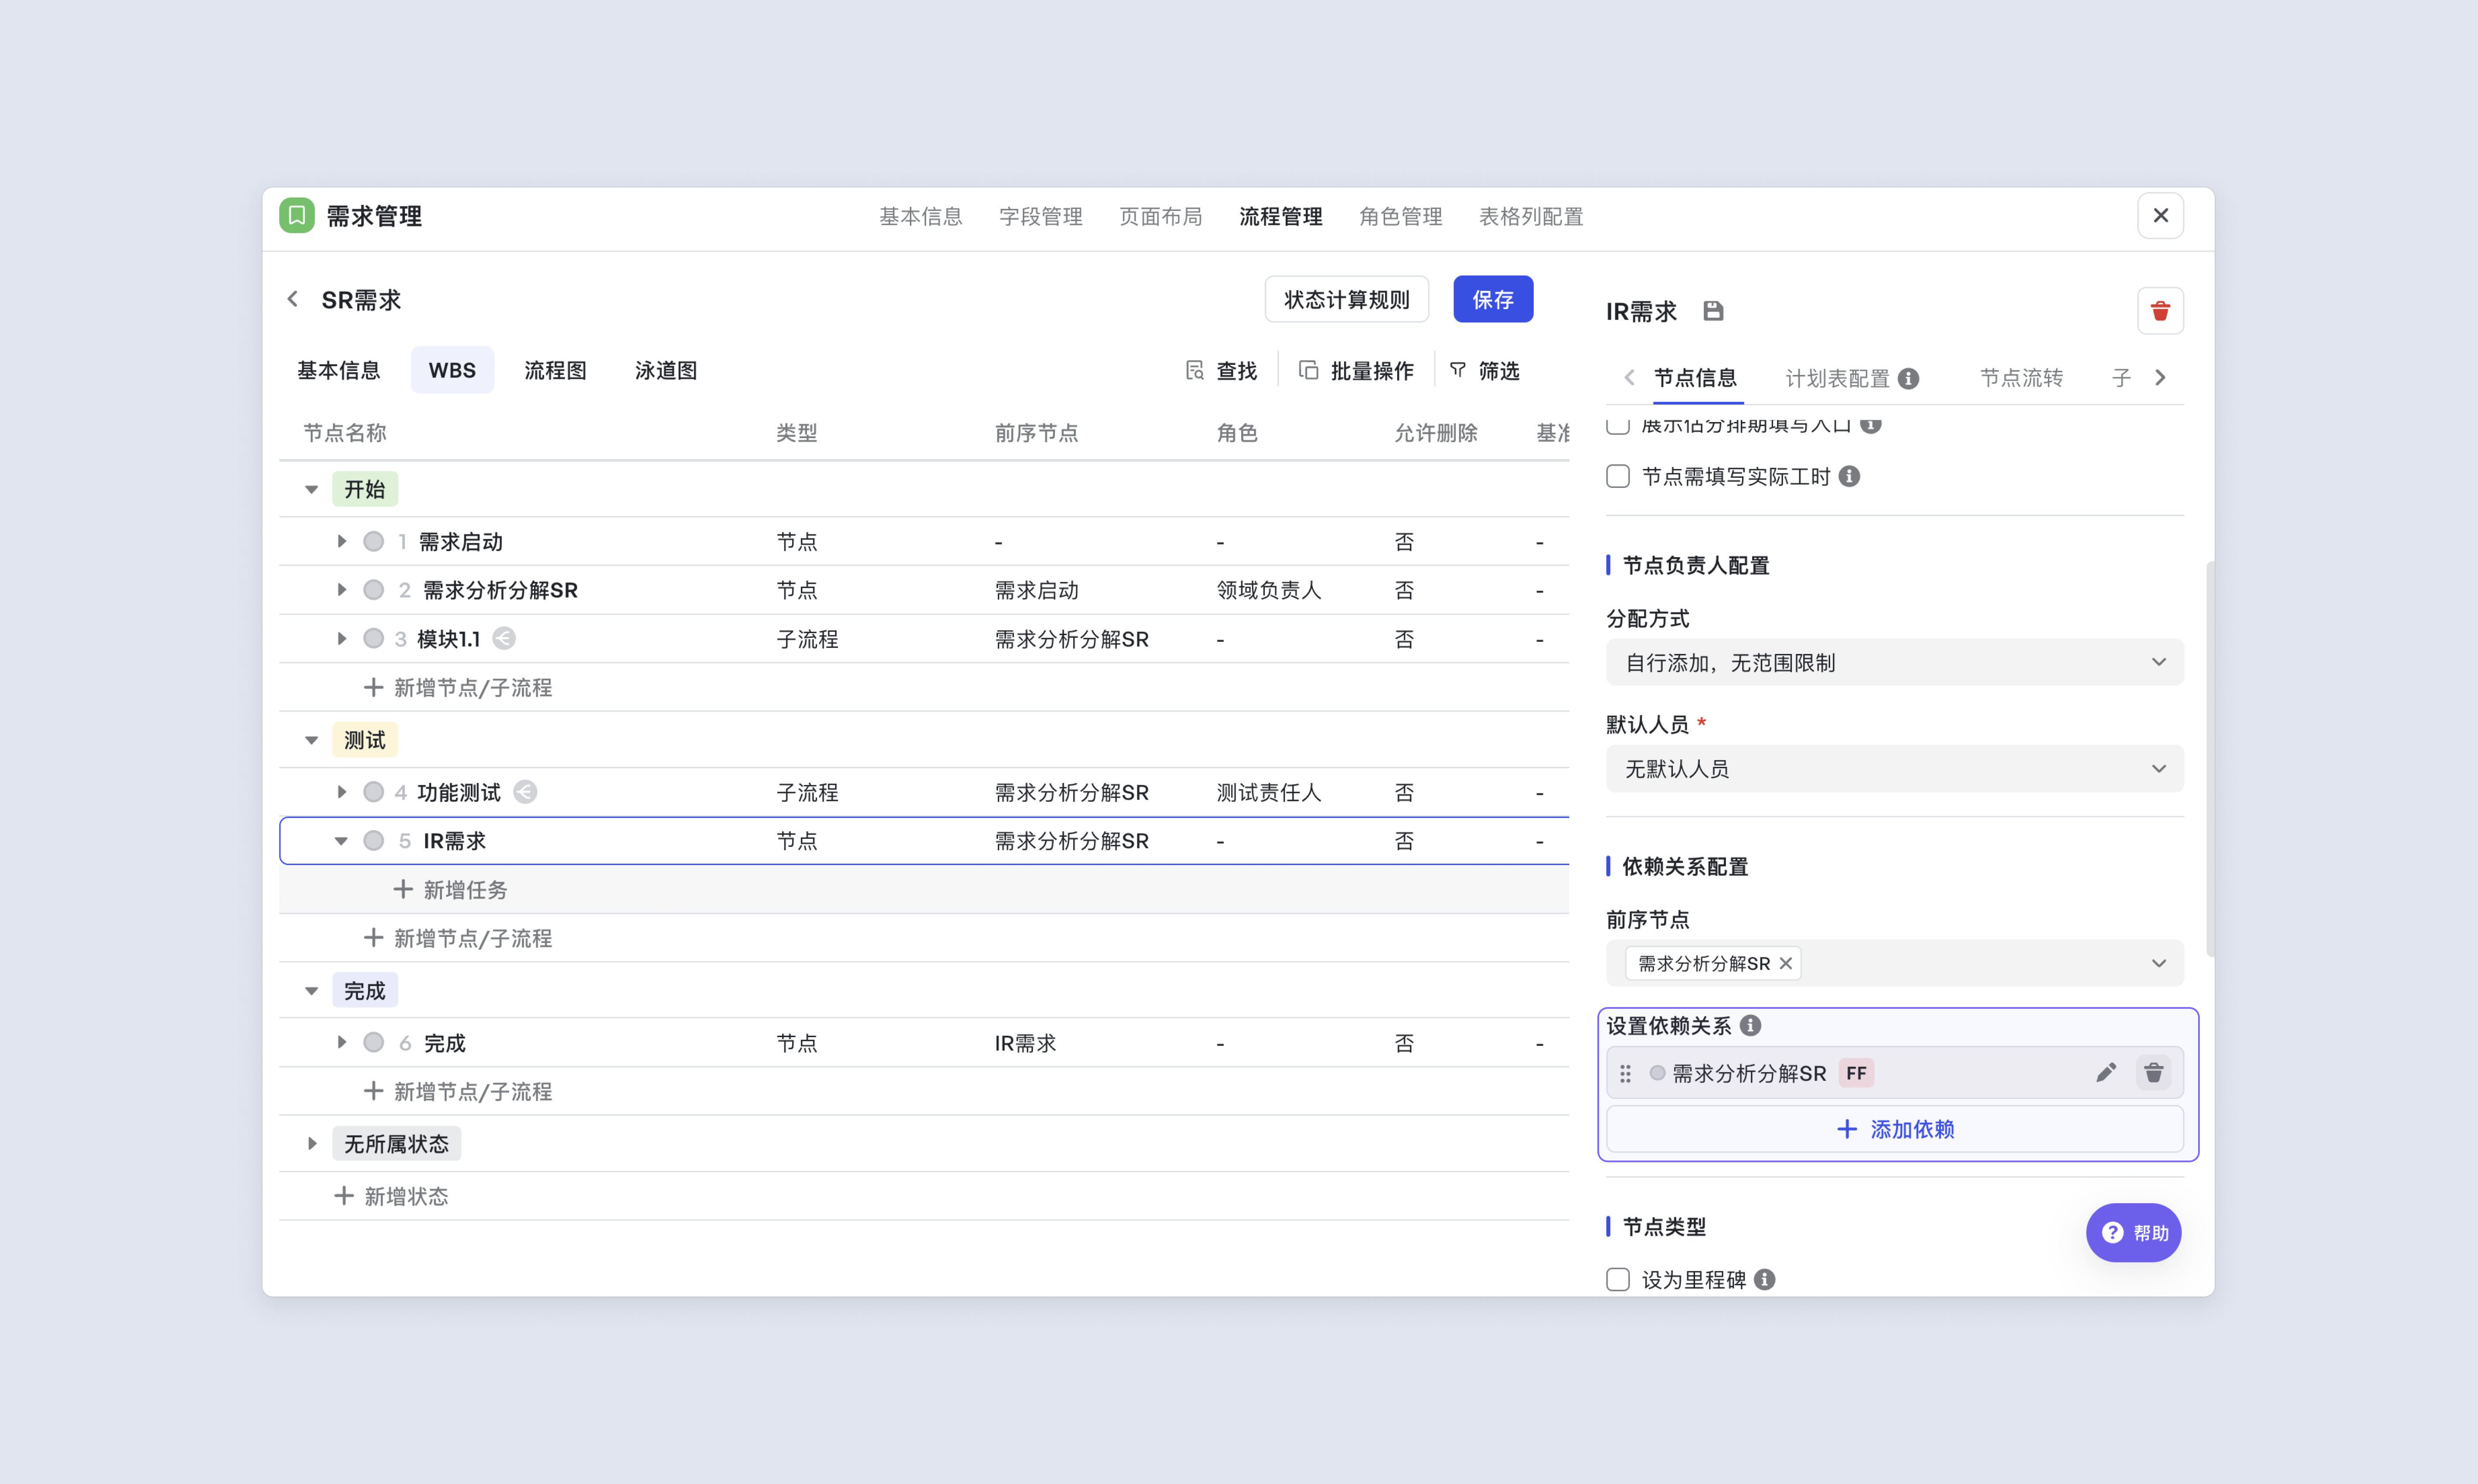Click 新增任务 under IR需求

click(x=450, y=889)
